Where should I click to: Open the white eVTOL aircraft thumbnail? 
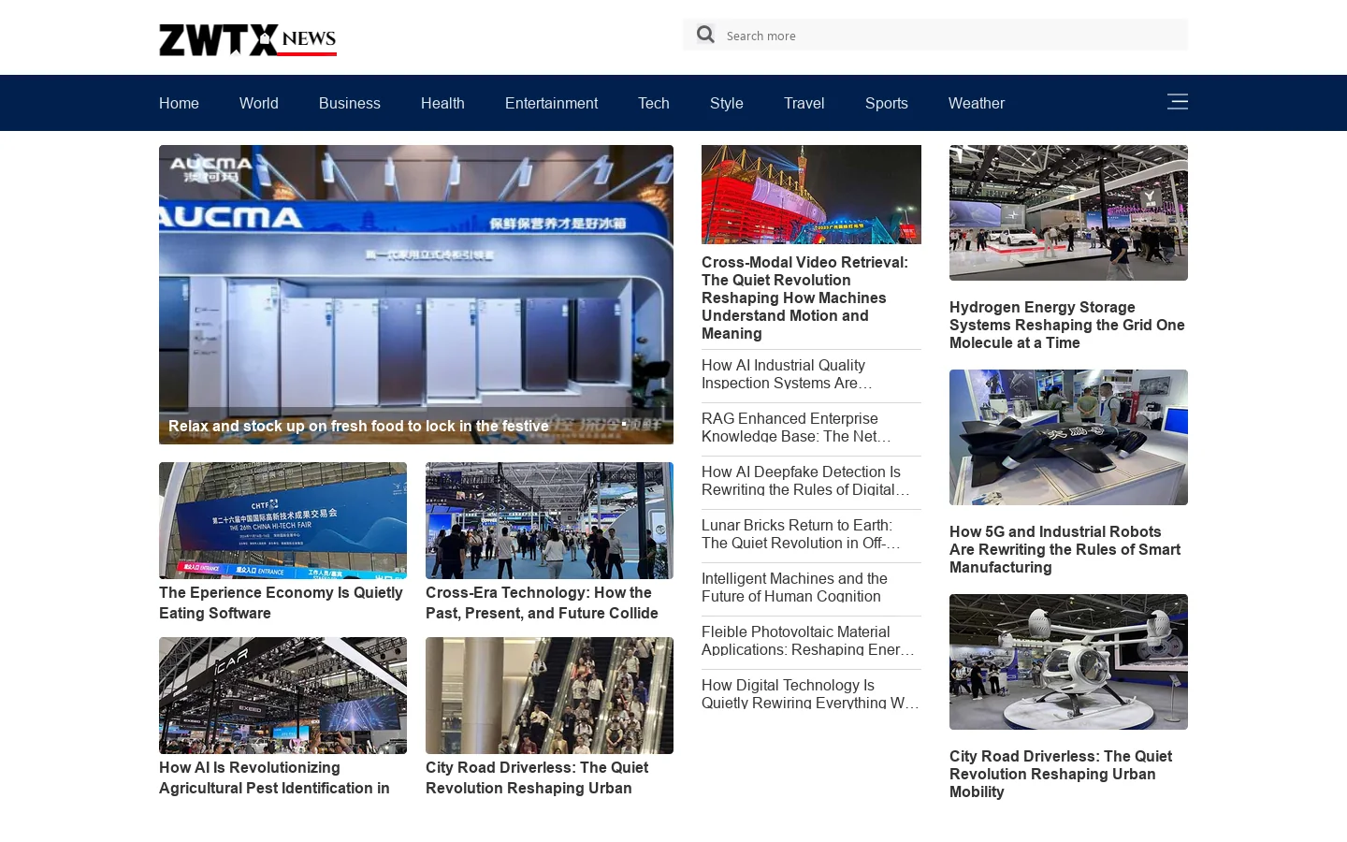coord(1068,661)
